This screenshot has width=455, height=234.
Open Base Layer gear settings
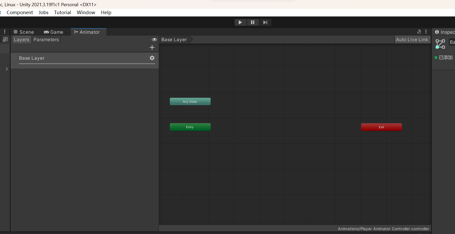click(x=152, y=58)
